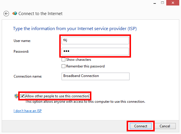
Task: Click the "Connection name:" label
Action: 28,76
